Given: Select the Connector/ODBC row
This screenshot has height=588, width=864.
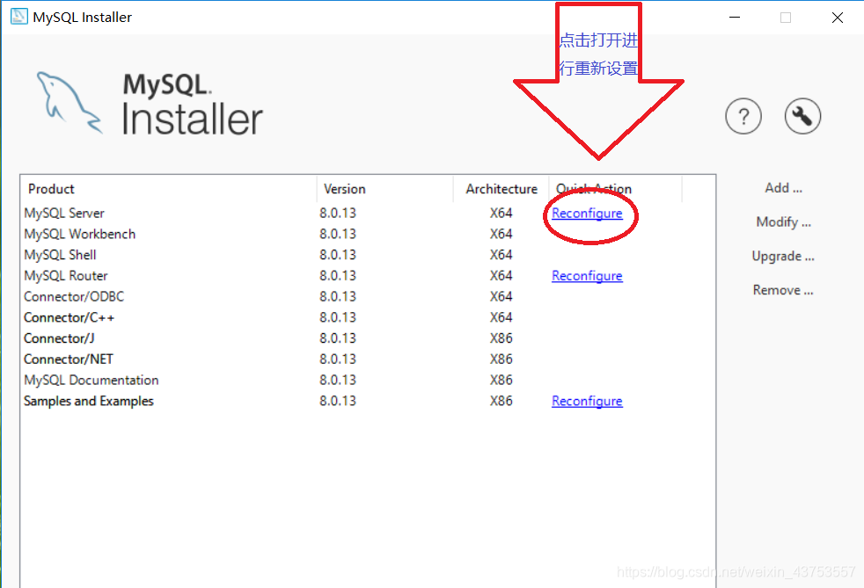Looking at the screenshot, I should [x=368, y=297].
